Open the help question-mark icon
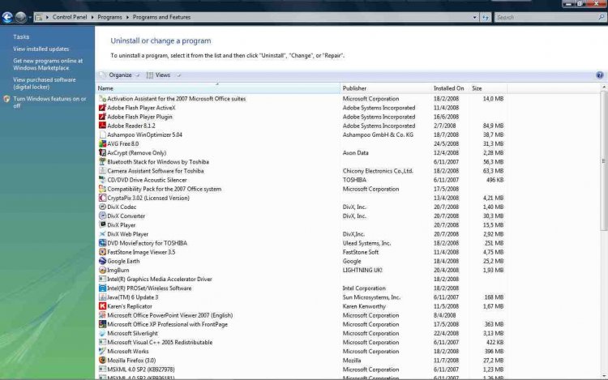This screenshot has height=380, width=608. pyautogui.click(x=599, y=75)
